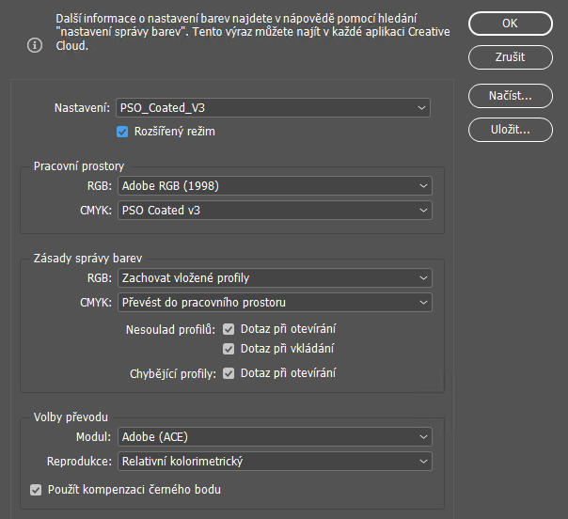This screenshot has height=519, width=568.
Task: Toggle Chybějící profily Dotaz při otevírání checkbox
Action: (x=229, y=373)
